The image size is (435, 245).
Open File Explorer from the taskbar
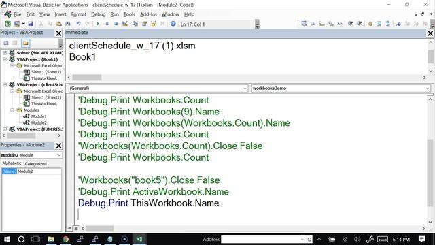(x=51, y=239)
